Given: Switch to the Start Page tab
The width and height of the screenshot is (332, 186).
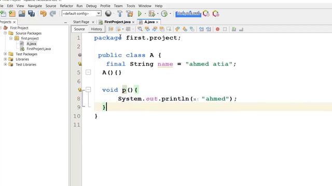Looking at the screenshot, I should click(x=81, y=22).
